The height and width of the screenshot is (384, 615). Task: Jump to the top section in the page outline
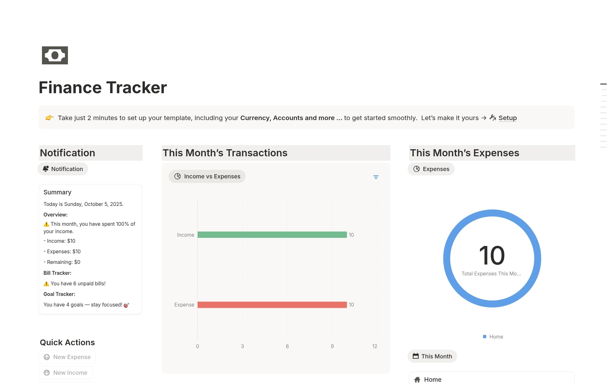(603, 84)
